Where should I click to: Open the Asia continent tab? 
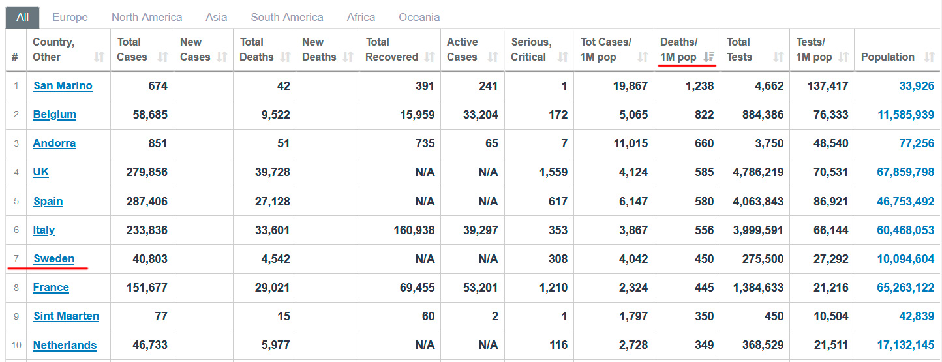(x=217, y=17)
